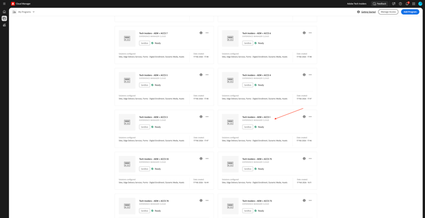
Task: Click Sandbox tag on AEM + ACCS 7 card
Action: pyautogui.click(x=144, y=43)
